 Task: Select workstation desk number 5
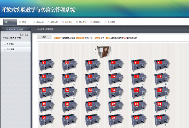(x=139, y=65)
